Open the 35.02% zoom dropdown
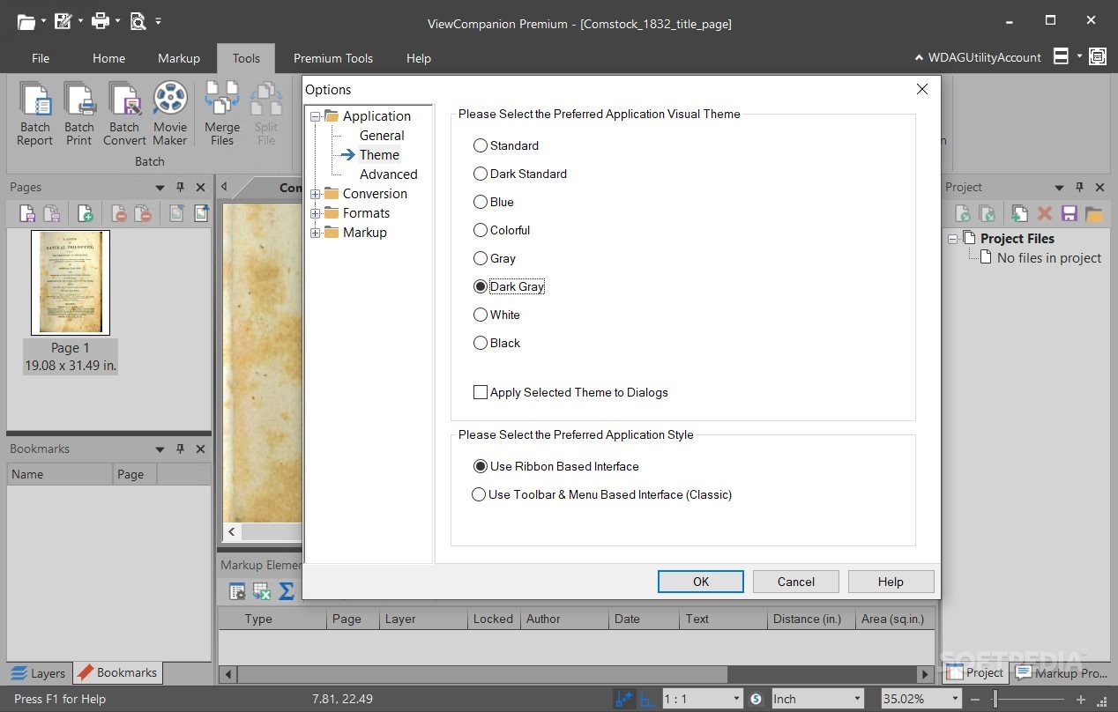1118x712 pixels. (954, 699)
